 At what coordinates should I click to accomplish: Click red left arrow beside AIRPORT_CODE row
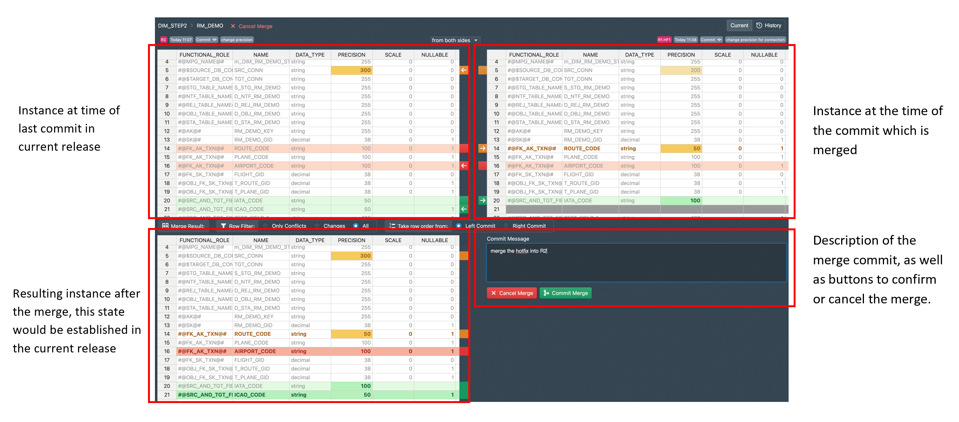pos(464,166)
